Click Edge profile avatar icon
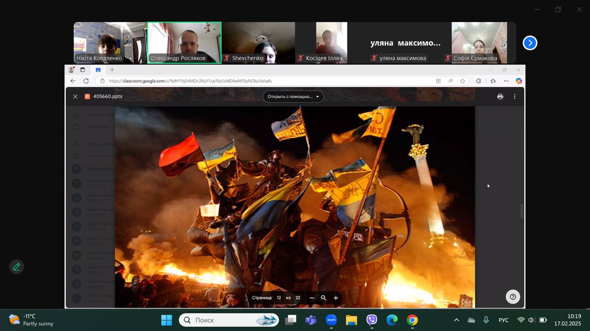 (71, 70)
